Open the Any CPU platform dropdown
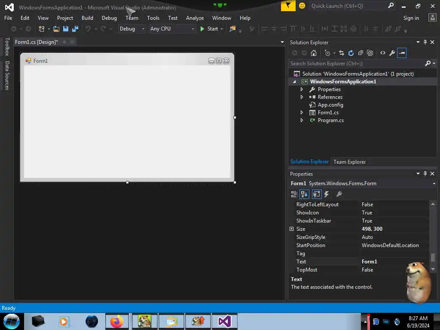Image resolution: width=440 pixels, height=330 pixels. (x=193, y=29)
